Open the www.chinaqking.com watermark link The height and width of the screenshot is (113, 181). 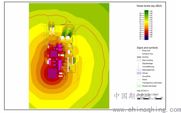pos(147,110)
